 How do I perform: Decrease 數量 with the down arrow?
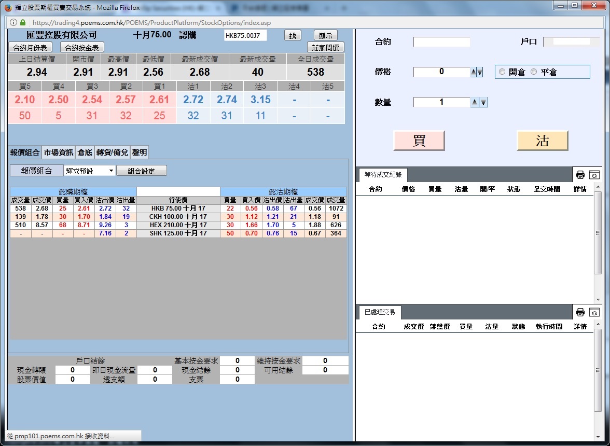pos(483,103)
